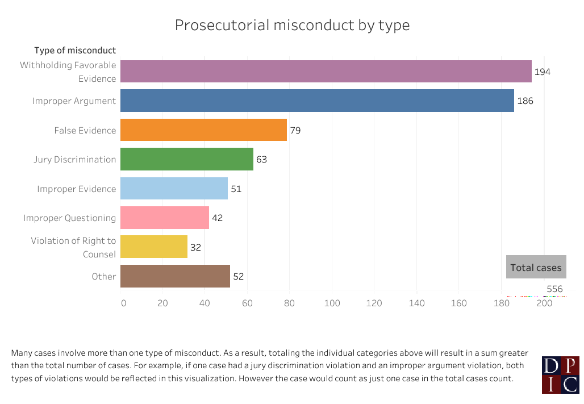Select the orange False Evidence bar
Image resolution: width=584 pixels, height=404 pixels.
(x=203, y=130)
